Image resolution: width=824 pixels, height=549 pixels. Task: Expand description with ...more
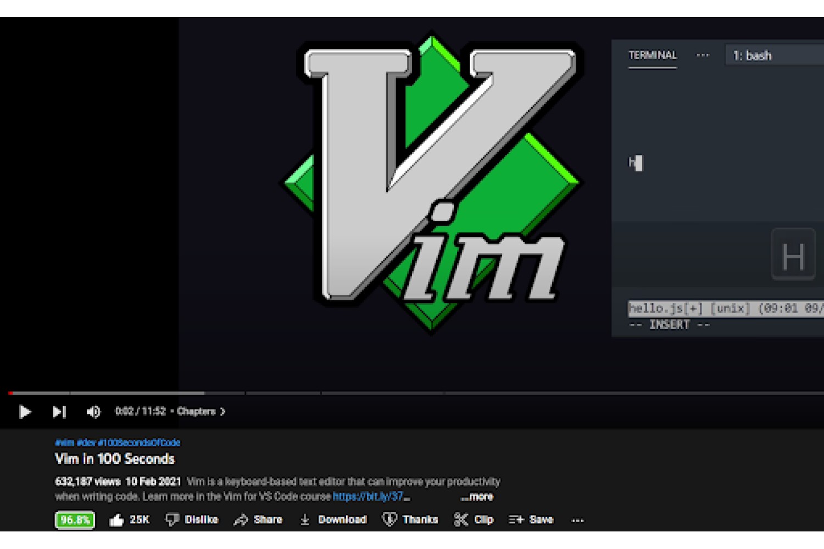(477, 496)
